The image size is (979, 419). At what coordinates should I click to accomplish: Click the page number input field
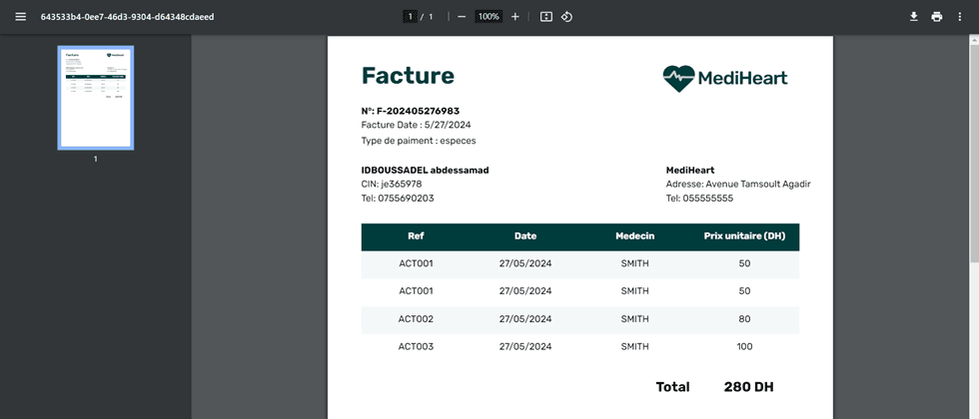[x=410, y=17]
